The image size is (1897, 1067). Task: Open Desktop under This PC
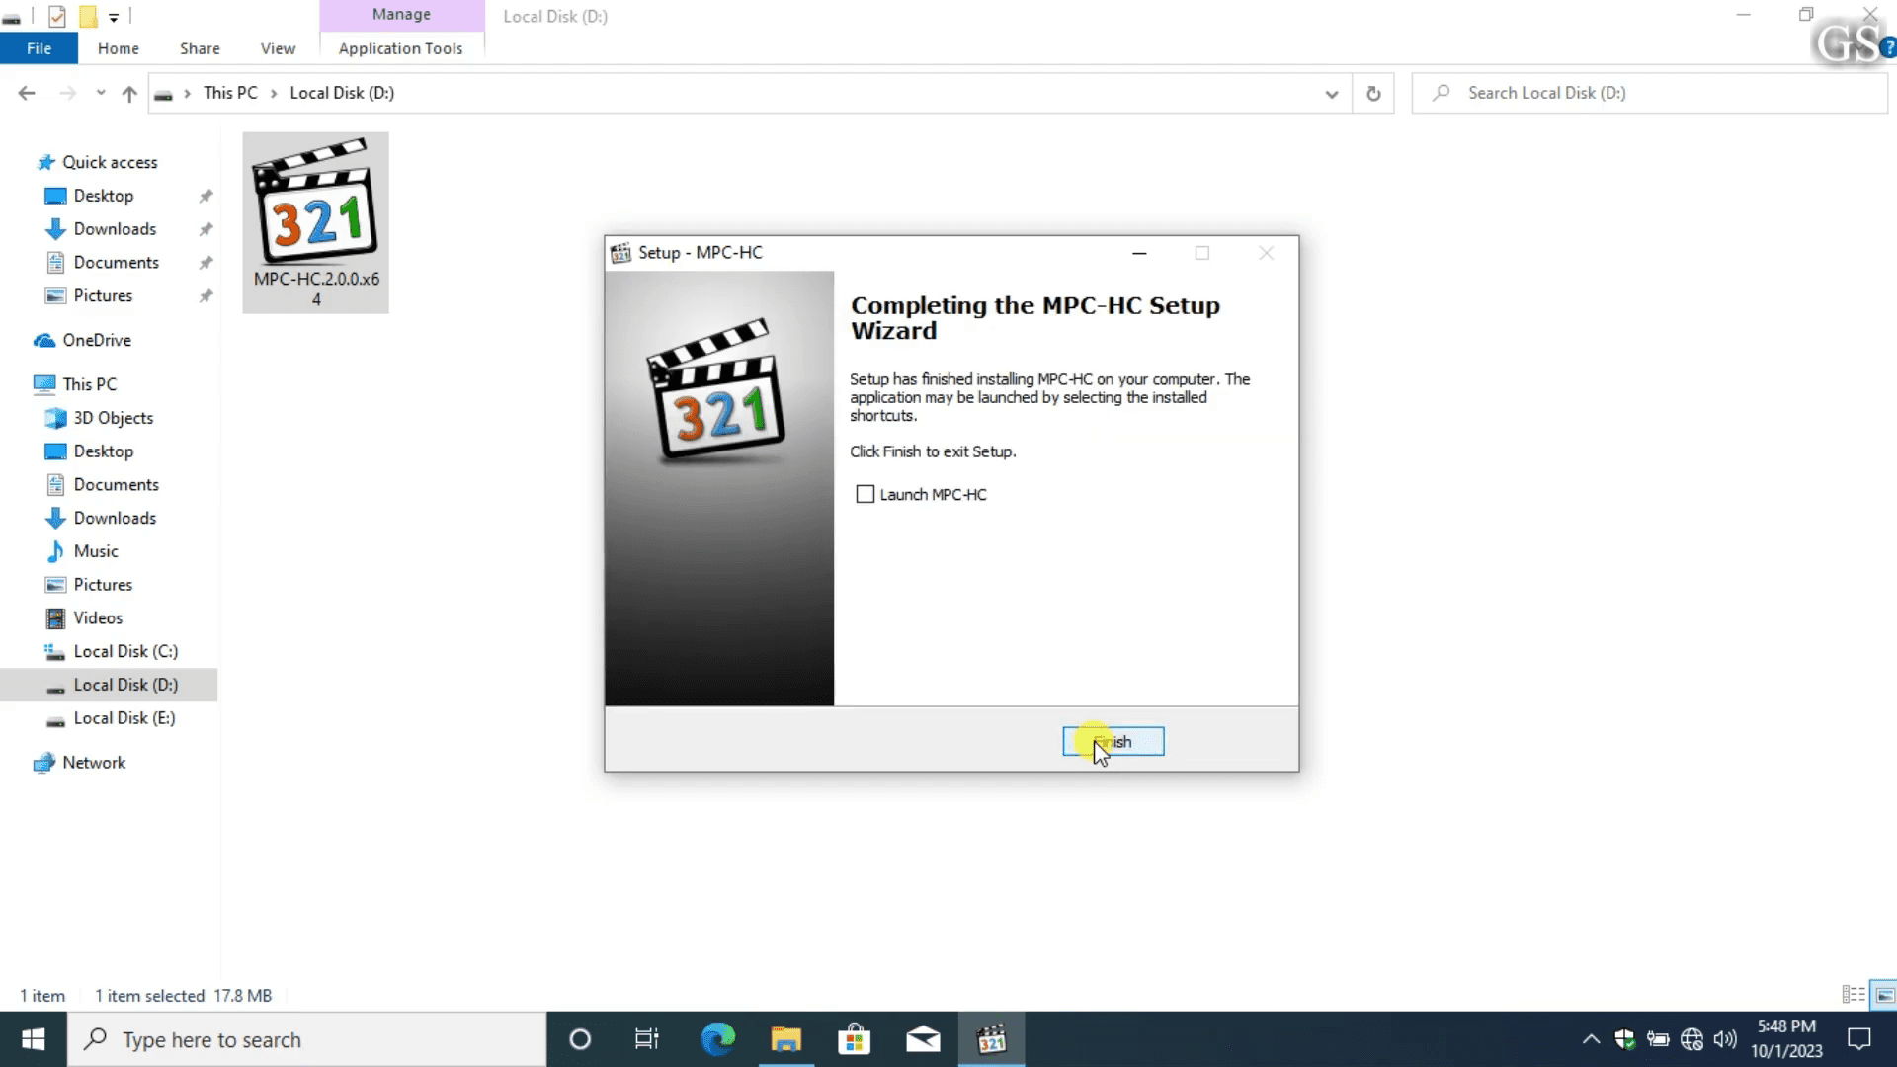[x=103, y=451]
